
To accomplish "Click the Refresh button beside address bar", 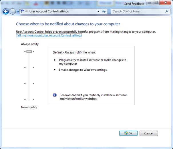I will pos(104,11).
